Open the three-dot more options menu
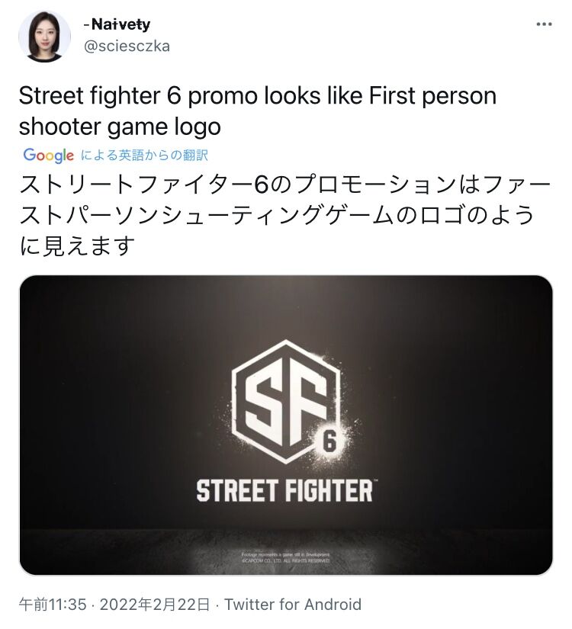The image size is (572, 629). click(544, 24)
